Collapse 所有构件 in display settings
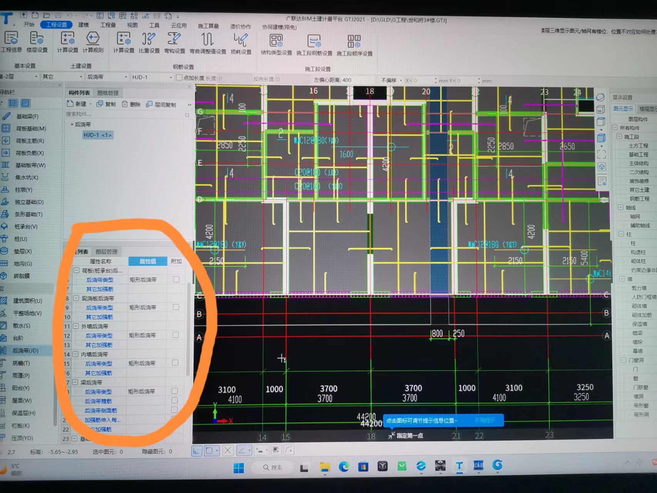 click(615, 127)
